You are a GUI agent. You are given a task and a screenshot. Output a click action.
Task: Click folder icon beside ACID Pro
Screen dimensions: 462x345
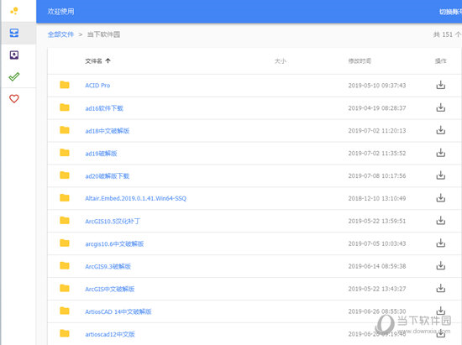[64, 85]
